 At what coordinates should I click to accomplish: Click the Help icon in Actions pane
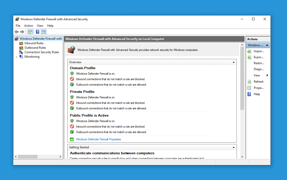tap(249, 94)
